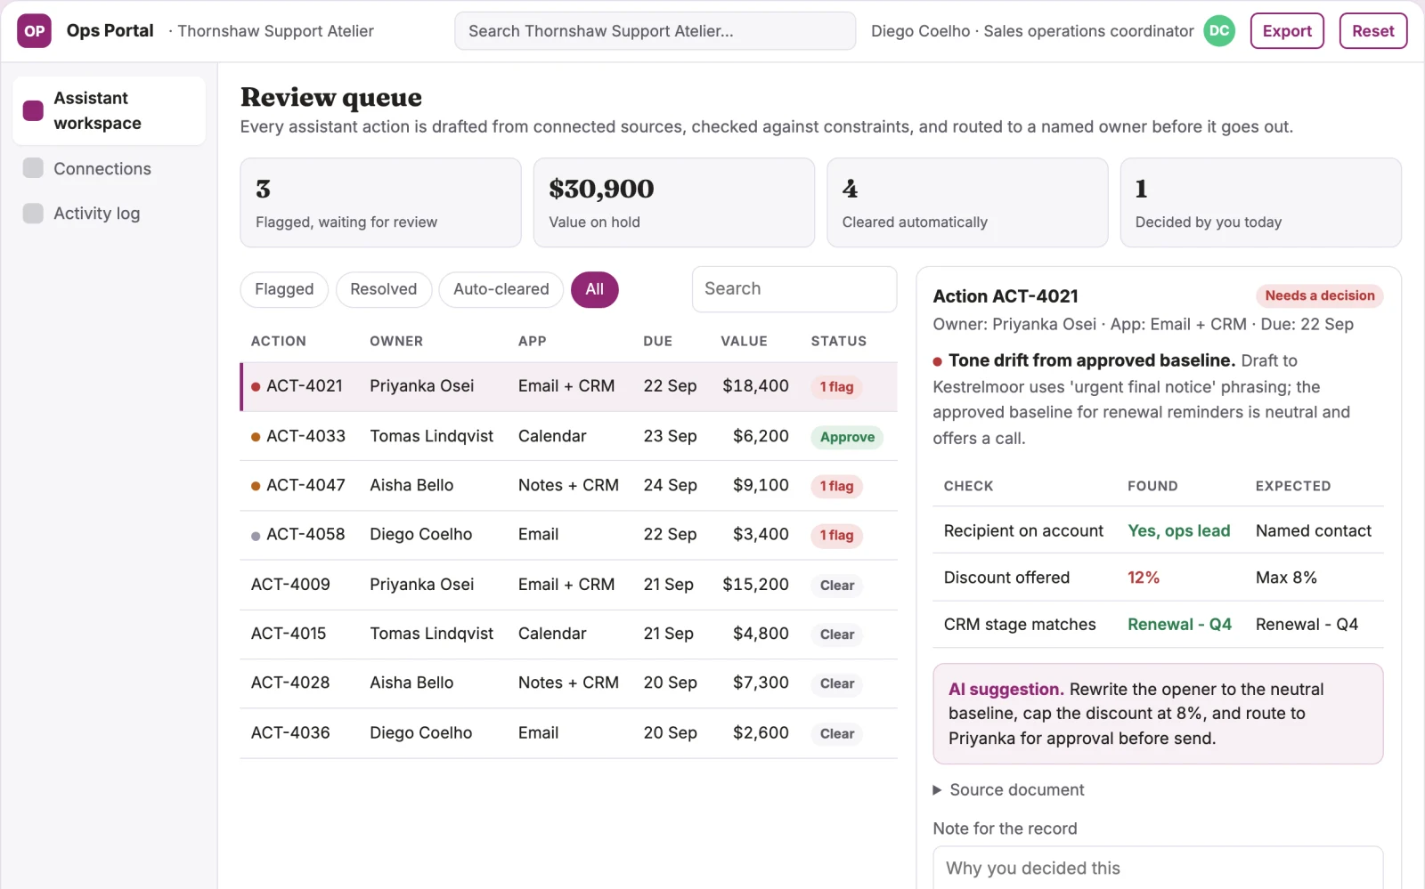Select the Flagged filter tab

(284, 289)
